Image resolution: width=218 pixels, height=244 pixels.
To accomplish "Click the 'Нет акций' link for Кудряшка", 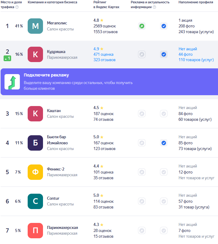I will [188, 49].
